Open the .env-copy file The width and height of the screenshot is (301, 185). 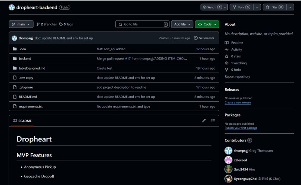26,78
